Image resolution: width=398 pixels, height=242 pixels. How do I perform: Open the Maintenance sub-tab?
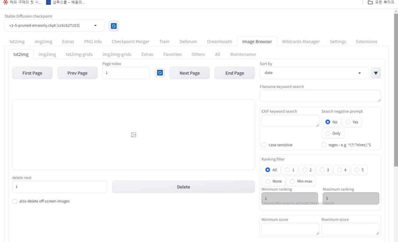point(243,54)
